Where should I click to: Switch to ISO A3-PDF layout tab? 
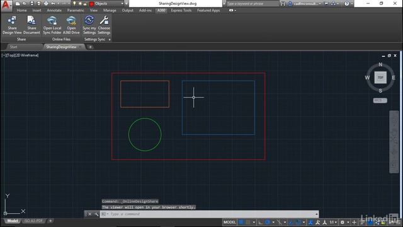pyautogui.click(x=33, y=221)
